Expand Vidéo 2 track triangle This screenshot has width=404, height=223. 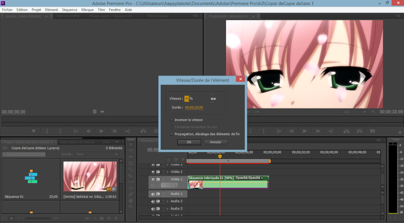coord(168,172)
